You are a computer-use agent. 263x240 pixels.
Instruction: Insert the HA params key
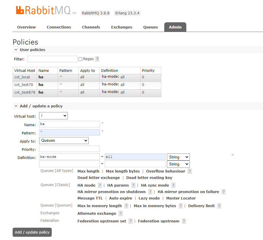pyautogui.click(x=118, y=185)
